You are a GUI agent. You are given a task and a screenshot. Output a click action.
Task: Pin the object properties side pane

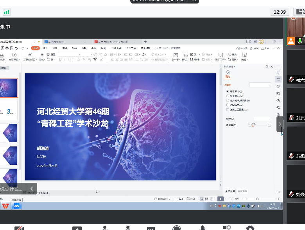point(267,66)
